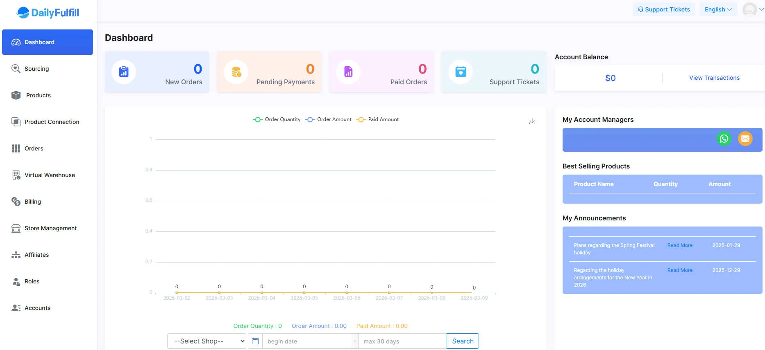Expand the English language dropdown
The image size is (765, 350).
(x=718, y=9)
